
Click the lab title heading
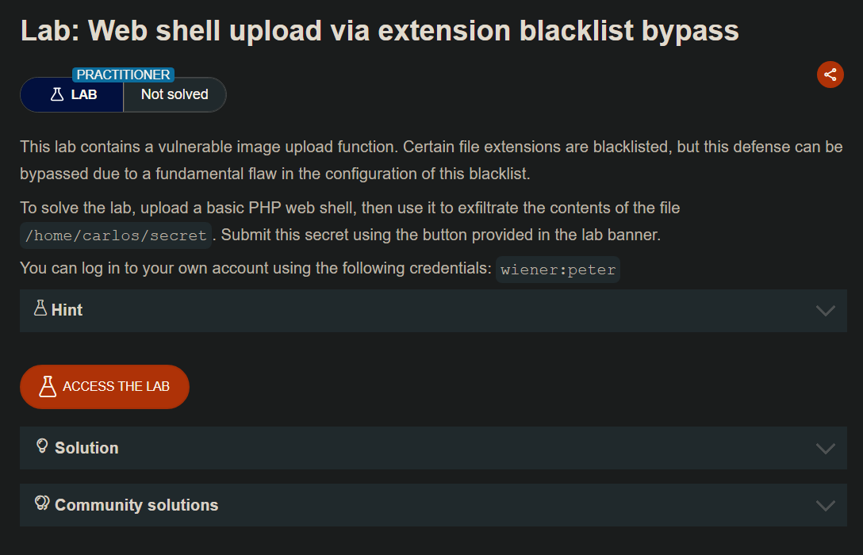(379, 30)
